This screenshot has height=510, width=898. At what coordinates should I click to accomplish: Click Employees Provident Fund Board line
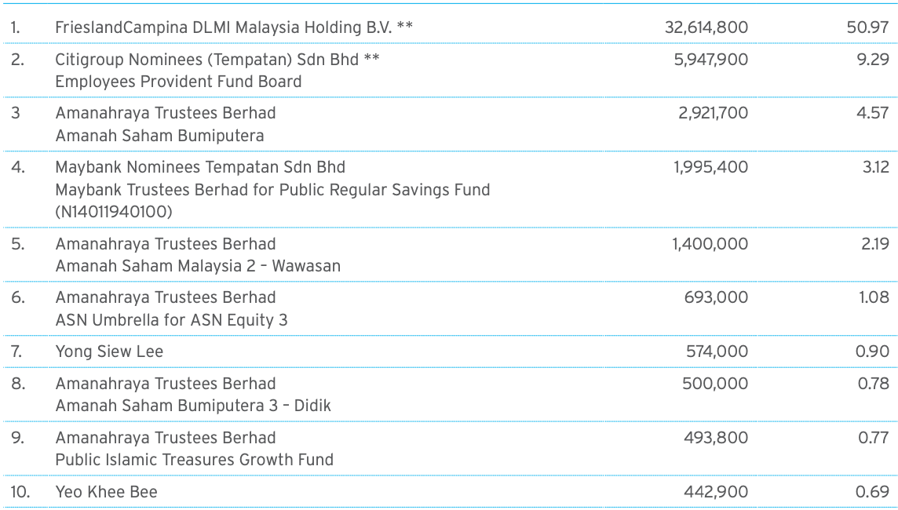(178, 82)
